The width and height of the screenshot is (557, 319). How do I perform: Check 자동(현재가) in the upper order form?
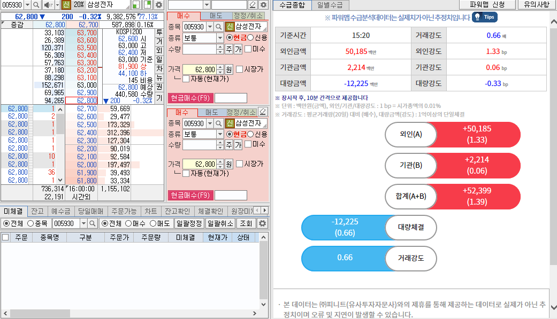(186, 79)
